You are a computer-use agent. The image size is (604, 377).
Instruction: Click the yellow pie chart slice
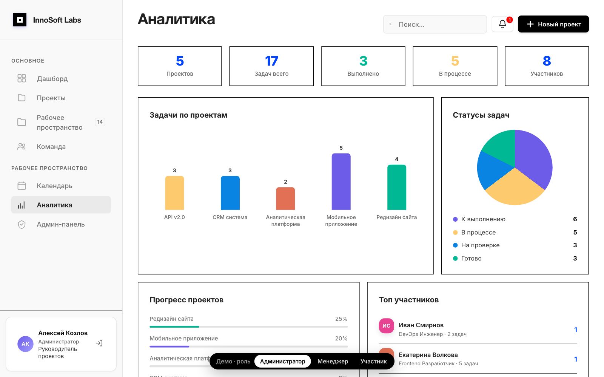coord(515,188)
